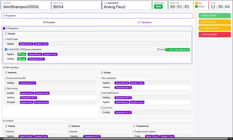Screen dimensions: 233x140
Task: Click the green RUN batch stage badge
Action: click(158, 7)
